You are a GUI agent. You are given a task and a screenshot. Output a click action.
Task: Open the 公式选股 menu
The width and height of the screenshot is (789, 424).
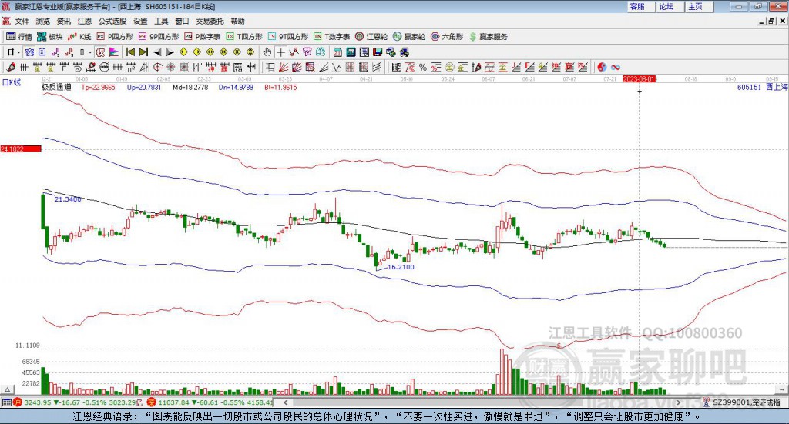tap(112, 21)
